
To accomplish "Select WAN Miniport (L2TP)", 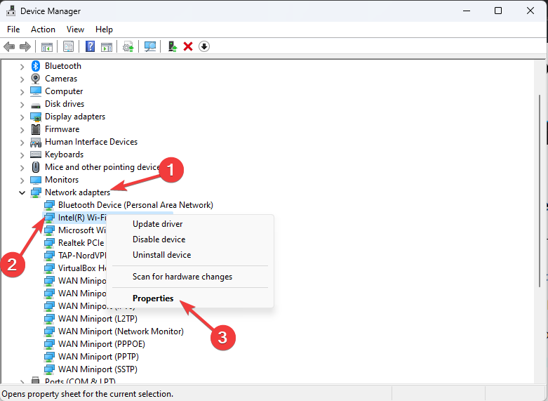I will [98, 319].
